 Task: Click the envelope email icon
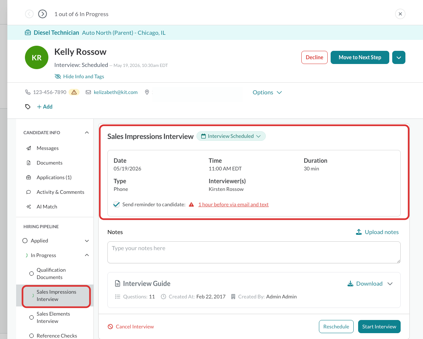[x=88, y=92]
